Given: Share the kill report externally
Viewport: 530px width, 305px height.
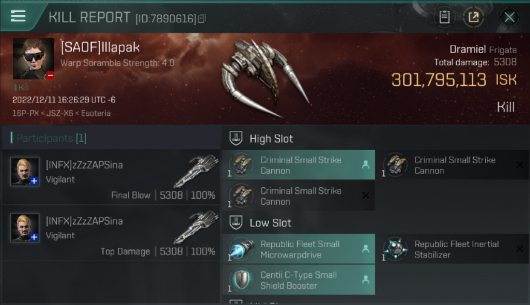Looking at the screenshot, I should [x=474, y=17].
